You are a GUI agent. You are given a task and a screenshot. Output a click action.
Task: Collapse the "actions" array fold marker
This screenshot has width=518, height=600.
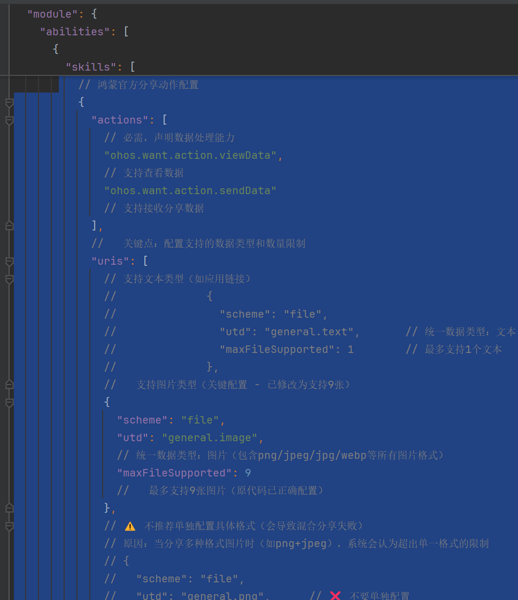pos(10,120)
